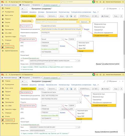Open Еще toolbar menu in the lower window

pos(116,89)
